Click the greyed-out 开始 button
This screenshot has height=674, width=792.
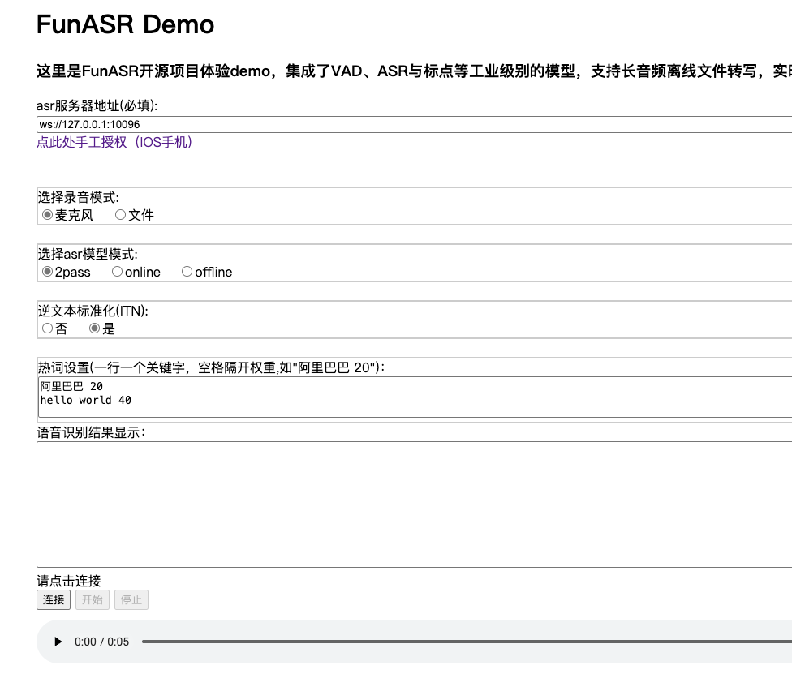(x=93, y=599)
